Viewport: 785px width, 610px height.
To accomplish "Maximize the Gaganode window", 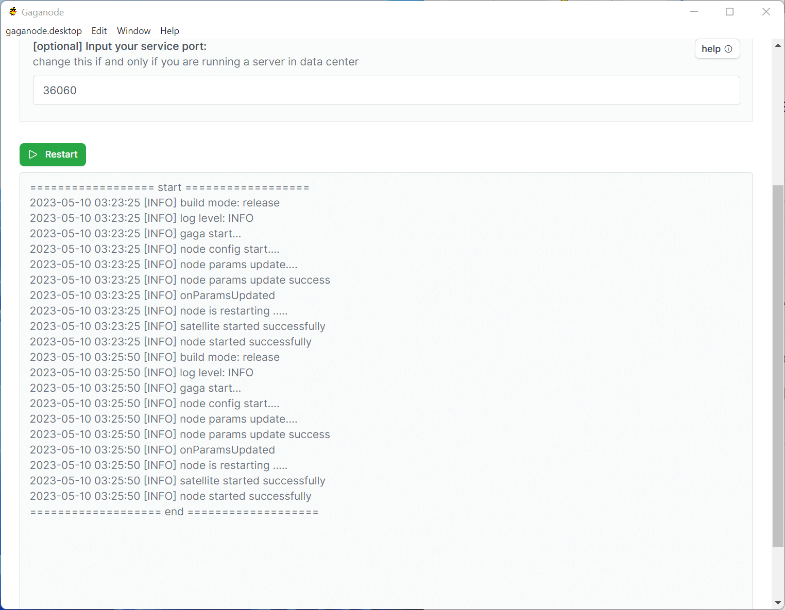I will click(x=729, y=12).
